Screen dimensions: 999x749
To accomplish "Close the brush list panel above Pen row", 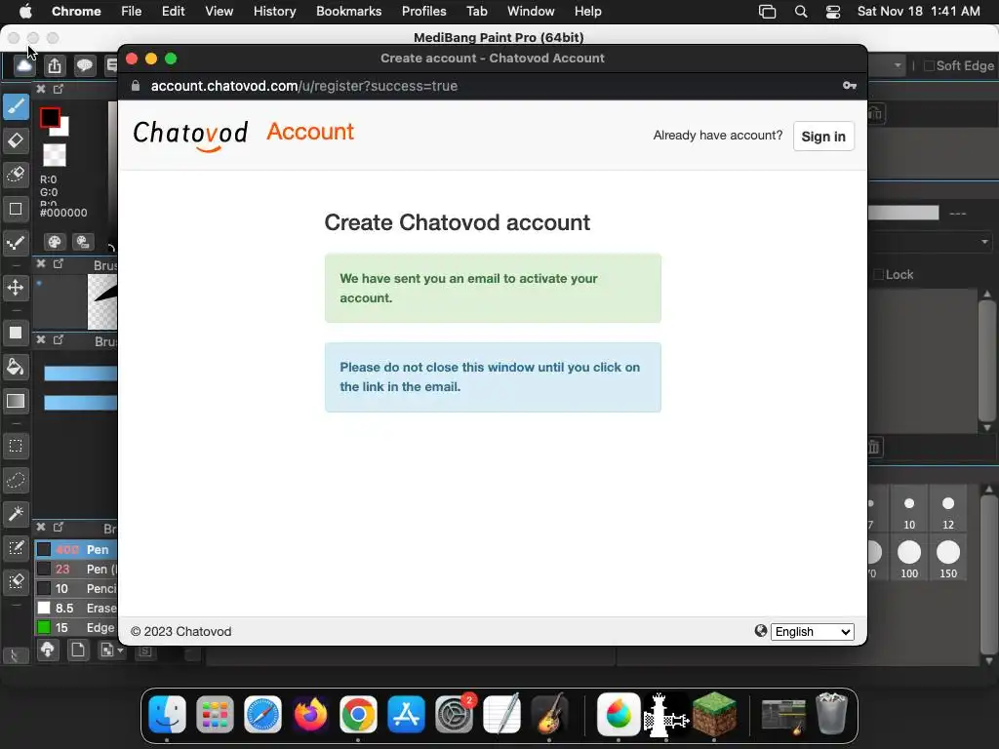I will click(x=41, y=527).
